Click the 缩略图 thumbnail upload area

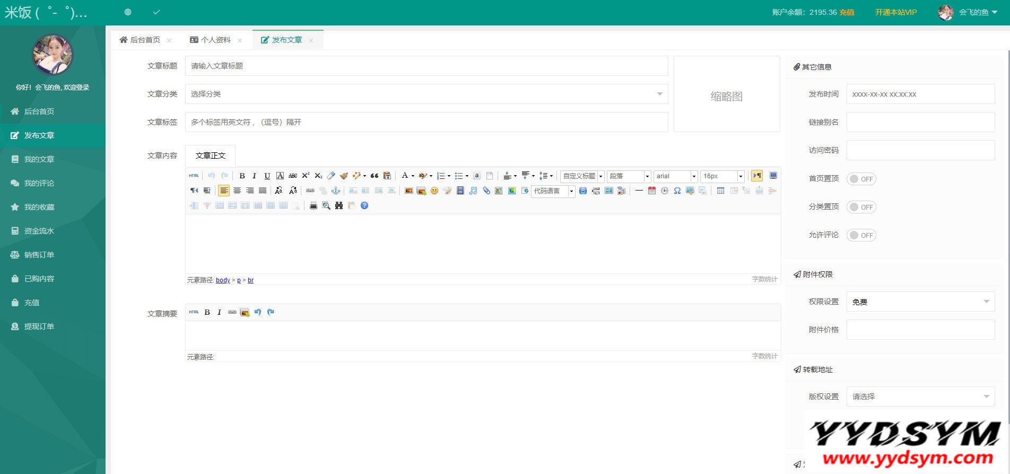727,94
